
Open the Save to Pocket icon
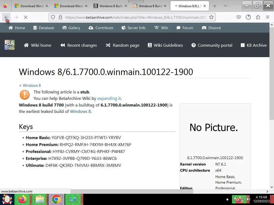[x=238, y=17]
